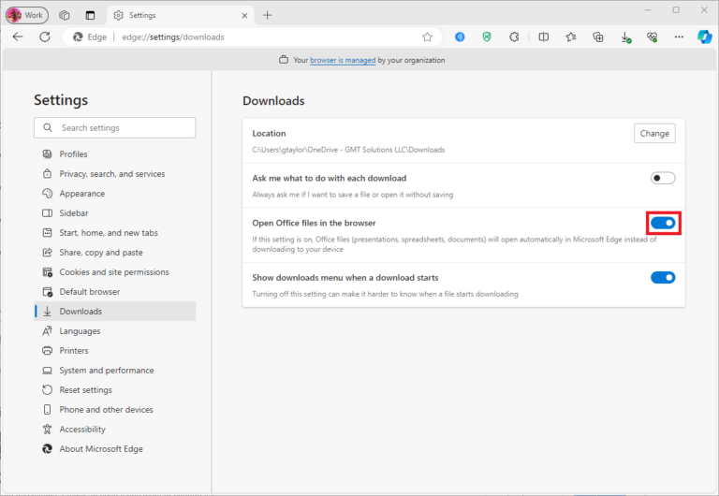Disable Show downloads menu toggle
Viewport: 719px width, 496px height.
[x=663, y=277]
